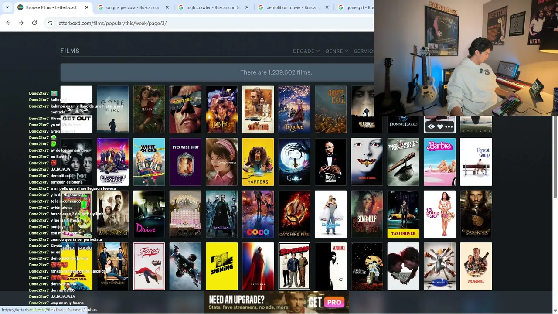Expand the Genre filter dropdown
558x314 pixels.
337,51
